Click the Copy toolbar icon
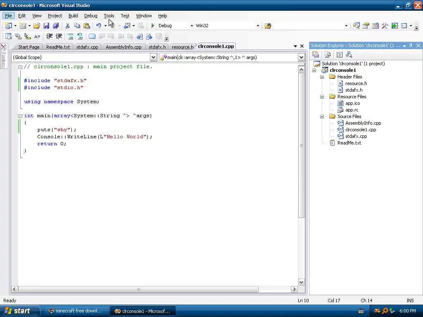The image size is (423, 317). 77,26
